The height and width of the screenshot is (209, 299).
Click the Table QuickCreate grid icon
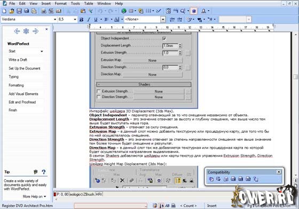click(x=131, y=11)
